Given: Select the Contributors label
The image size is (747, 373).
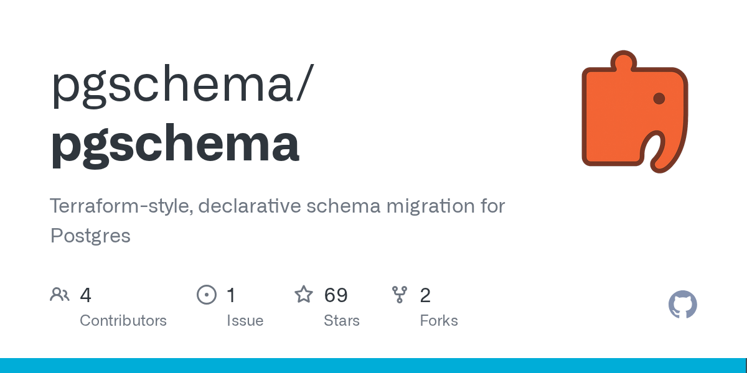Looking at the screenshot, I should (123, 321).
